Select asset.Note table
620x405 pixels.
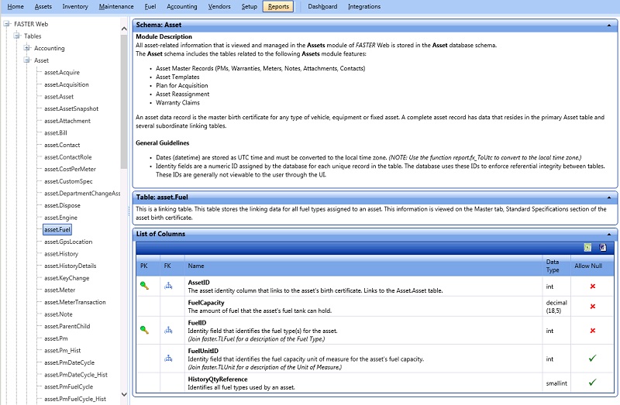click(59, 314)
